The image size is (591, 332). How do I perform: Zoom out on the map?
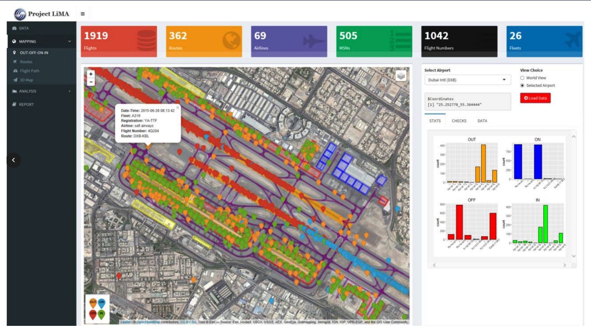point(91,82)
